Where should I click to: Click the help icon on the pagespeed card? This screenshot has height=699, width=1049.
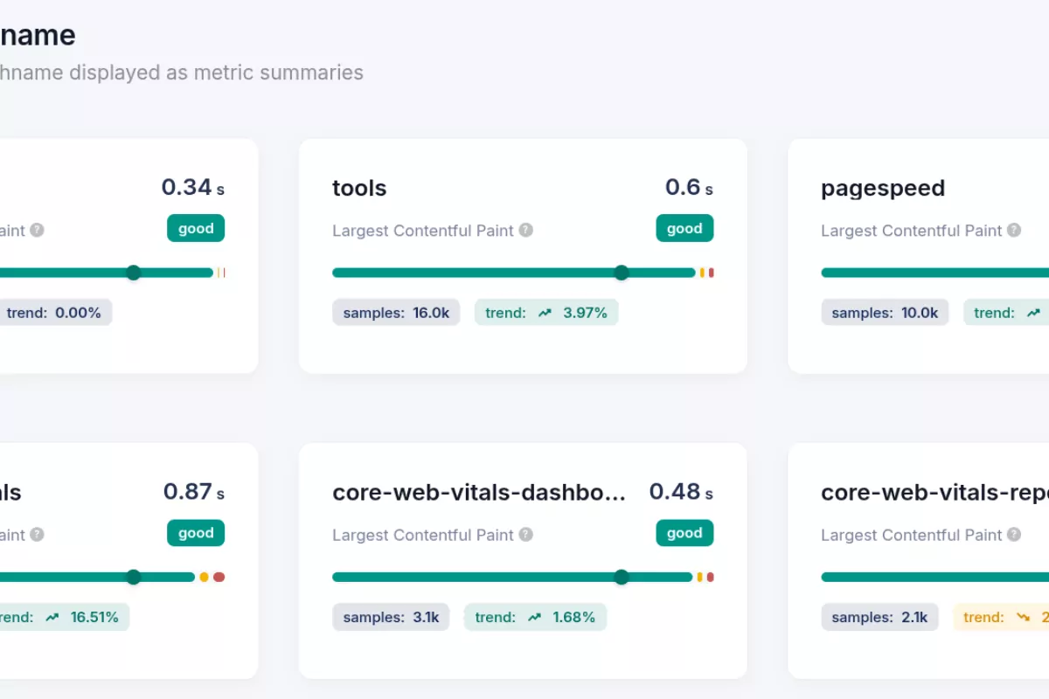[1015, 230]
